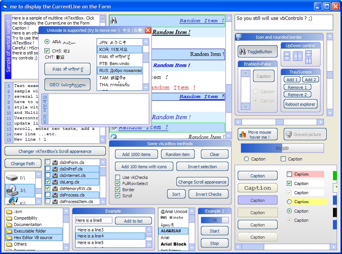Image resolution: width=342 pixels, height=254 pixels.
Task: Click the binoculars icon on ToggleButton
Action: 242,52
